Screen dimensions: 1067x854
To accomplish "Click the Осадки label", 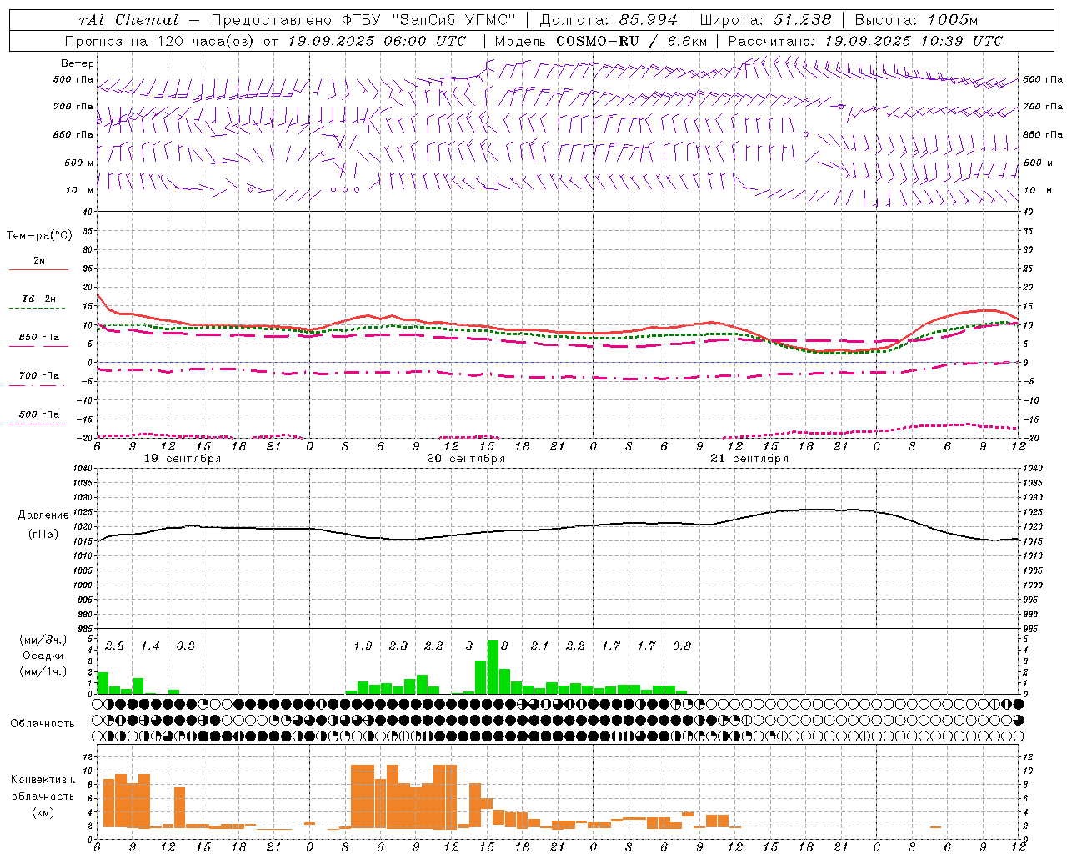I will point(43,656).
